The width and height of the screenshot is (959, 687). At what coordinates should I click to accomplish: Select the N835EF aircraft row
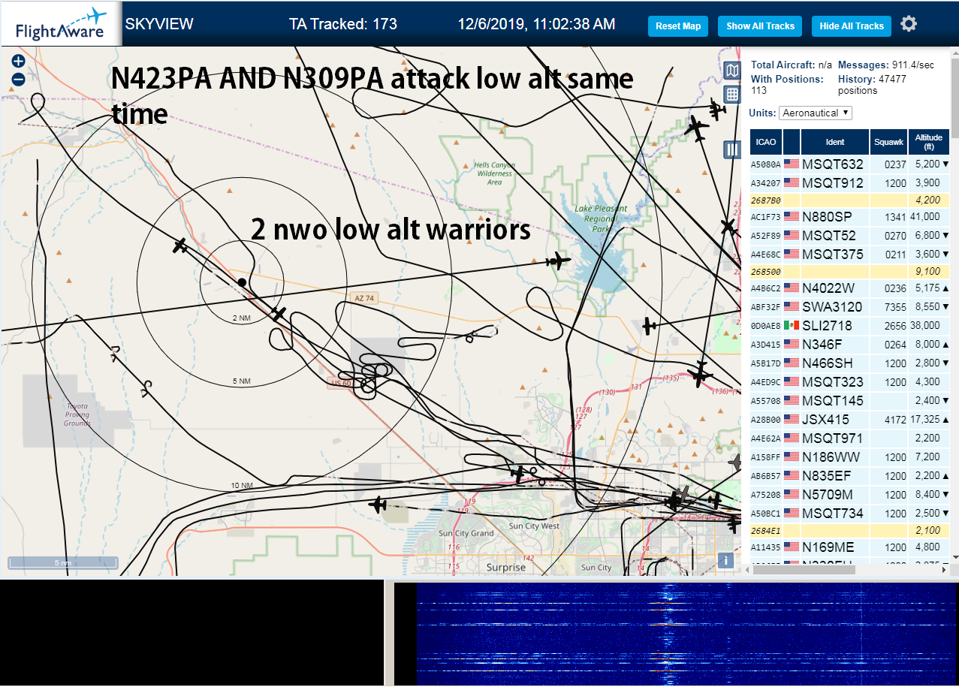(x=849, y=476)
